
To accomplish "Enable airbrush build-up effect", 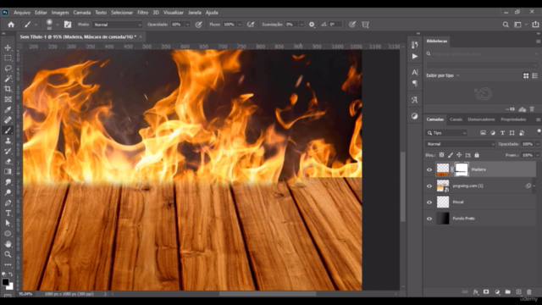I will [251, 25].
